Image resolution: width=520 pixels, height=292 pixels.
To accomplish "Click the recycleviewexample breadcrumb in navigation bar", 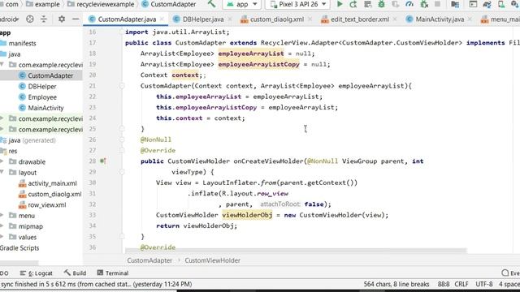I will point(101,4).
